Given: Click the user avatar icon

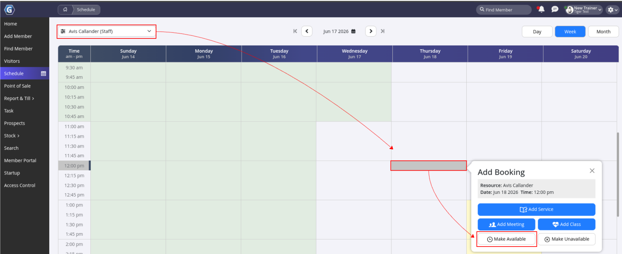Looking at the screenshot, I should (x=569, y=10).
